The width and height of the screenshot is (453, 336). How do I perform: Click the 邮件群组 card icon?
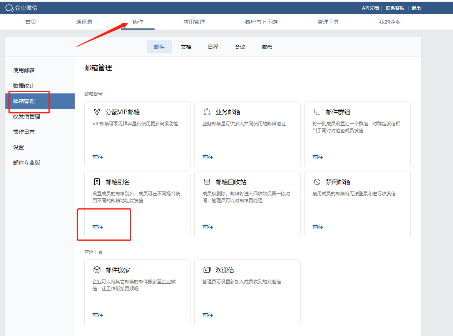coord(317,112)
